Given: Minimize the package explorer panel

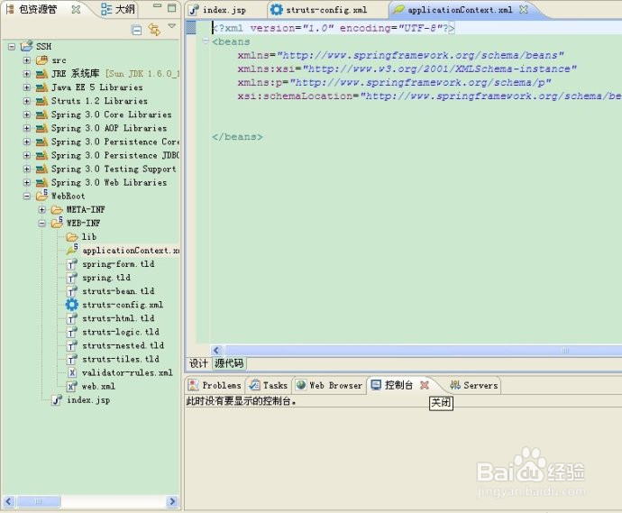Looking at the screenshot, I should pyautogui.click(x=158, y=6).
